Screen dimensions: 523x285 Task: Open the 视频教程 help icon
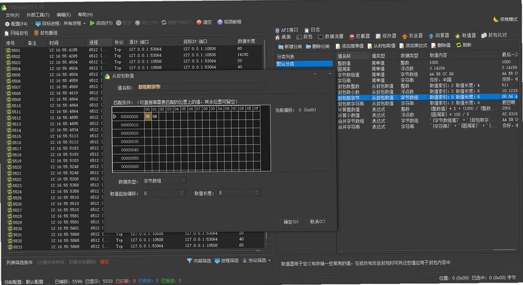(x=220, y=22)
